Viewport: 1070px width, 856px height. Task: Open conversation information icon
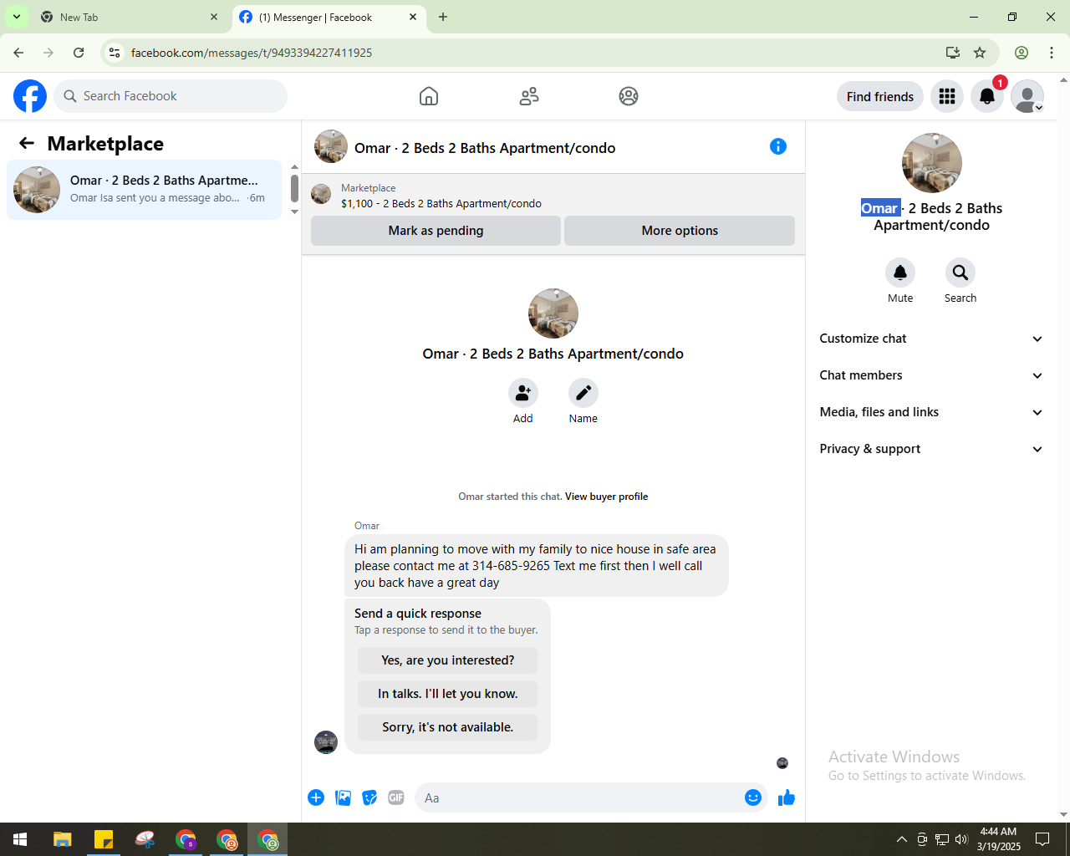coord(778,147)
